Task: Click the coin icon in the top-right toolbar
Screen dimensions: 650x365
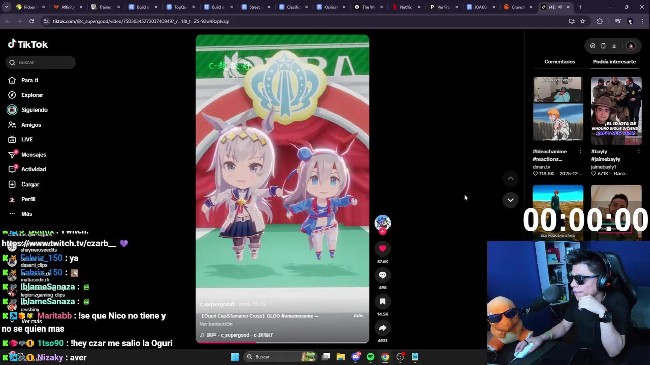Action: point(592,46)
